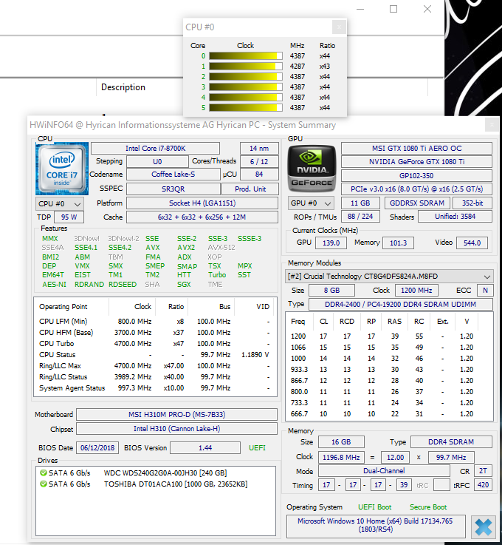The height and width of the screenshot is (545, 502).
Task: Click the Video clock 544.0 value
Action: click(472, 243)
